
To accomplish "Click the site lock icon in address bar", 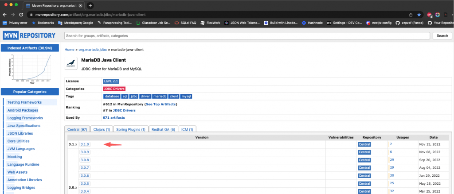I will point(31,15).
